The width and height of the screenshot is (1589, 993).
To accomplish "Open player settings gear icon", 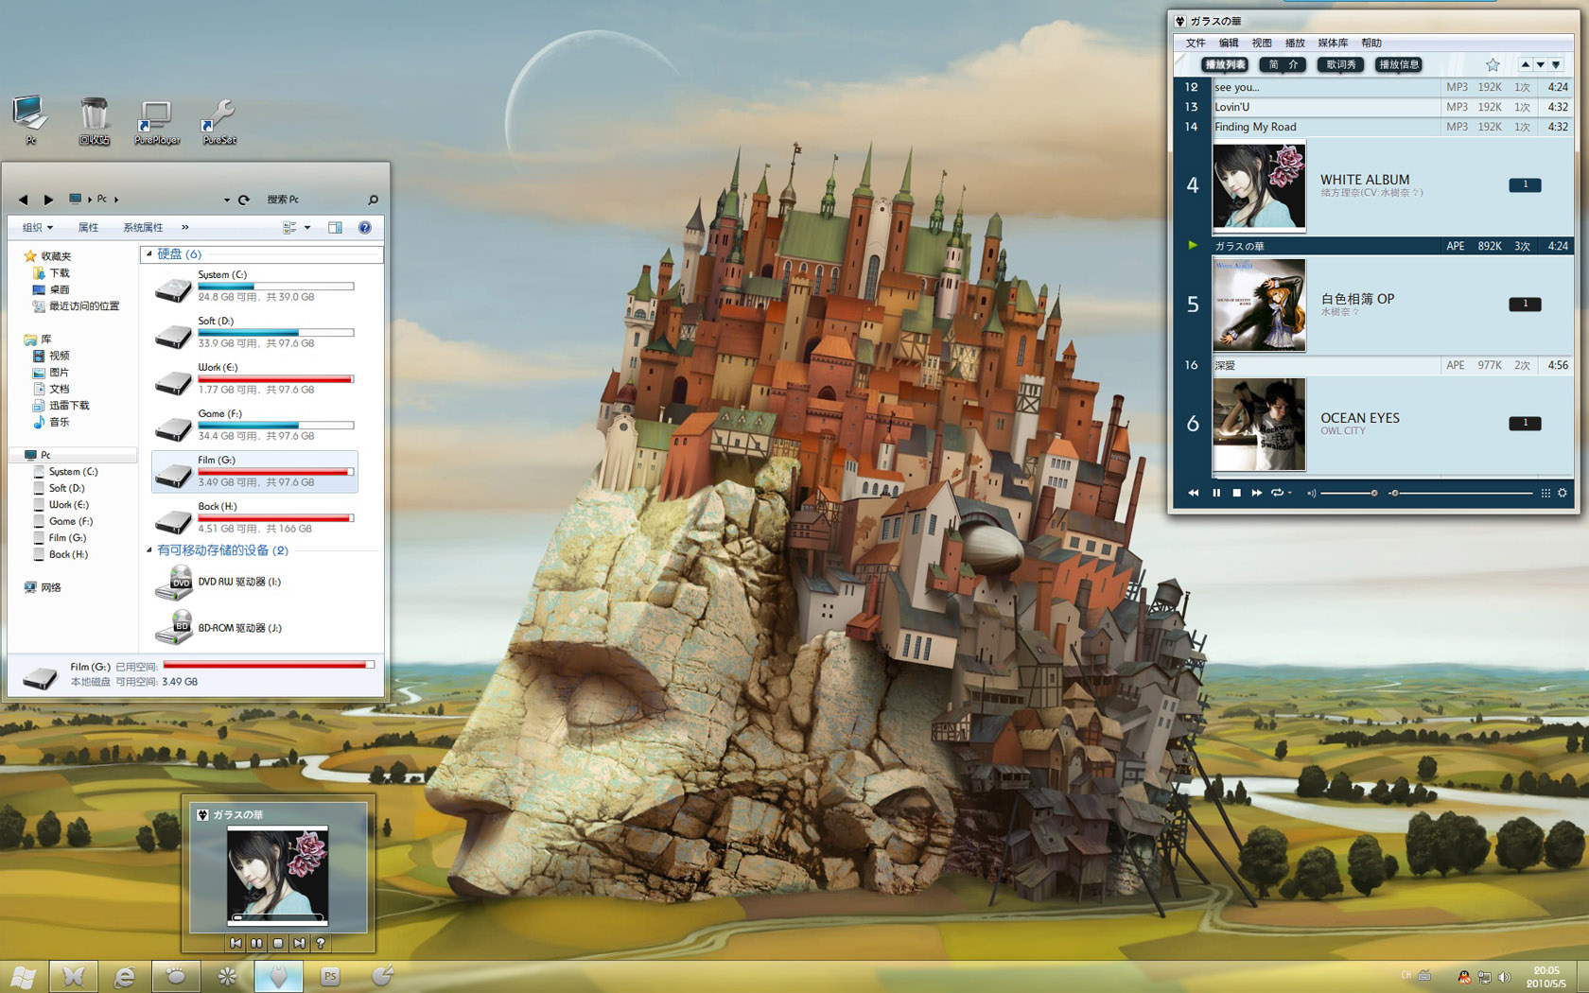I will pos(1563,493).
